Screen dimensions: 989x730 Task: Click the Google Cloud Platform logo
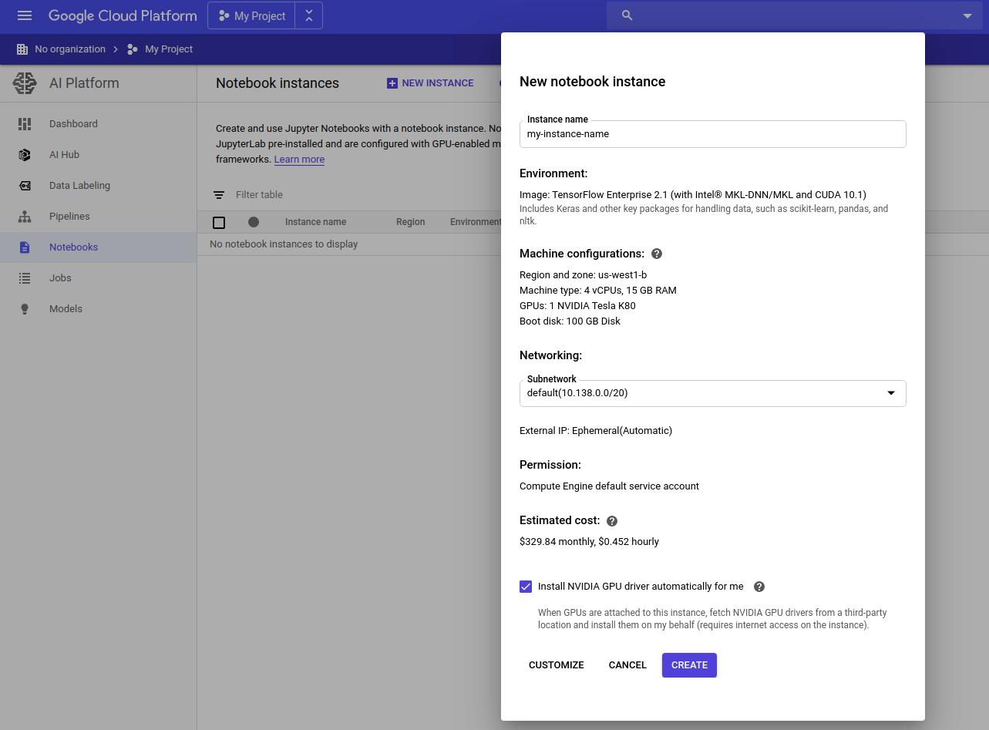(x=123, y=15)
